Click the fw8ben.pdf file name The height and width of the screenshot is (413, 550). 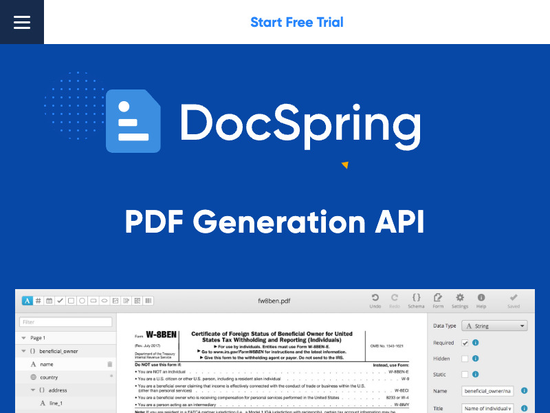click(x=274, y=301)
